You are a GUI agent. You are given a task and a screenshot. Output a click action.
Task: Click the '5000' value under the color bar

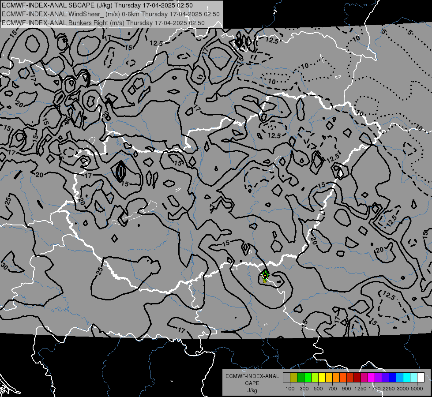417,389
